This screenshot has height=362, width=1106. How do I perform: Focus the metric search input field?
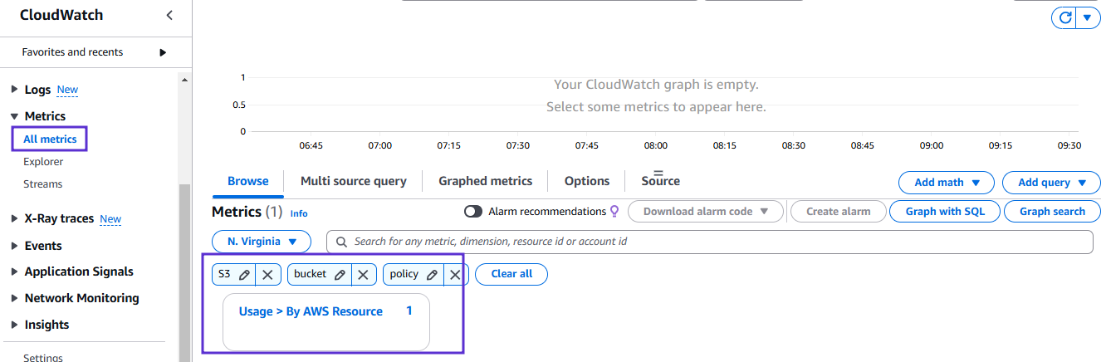point(710,242)
